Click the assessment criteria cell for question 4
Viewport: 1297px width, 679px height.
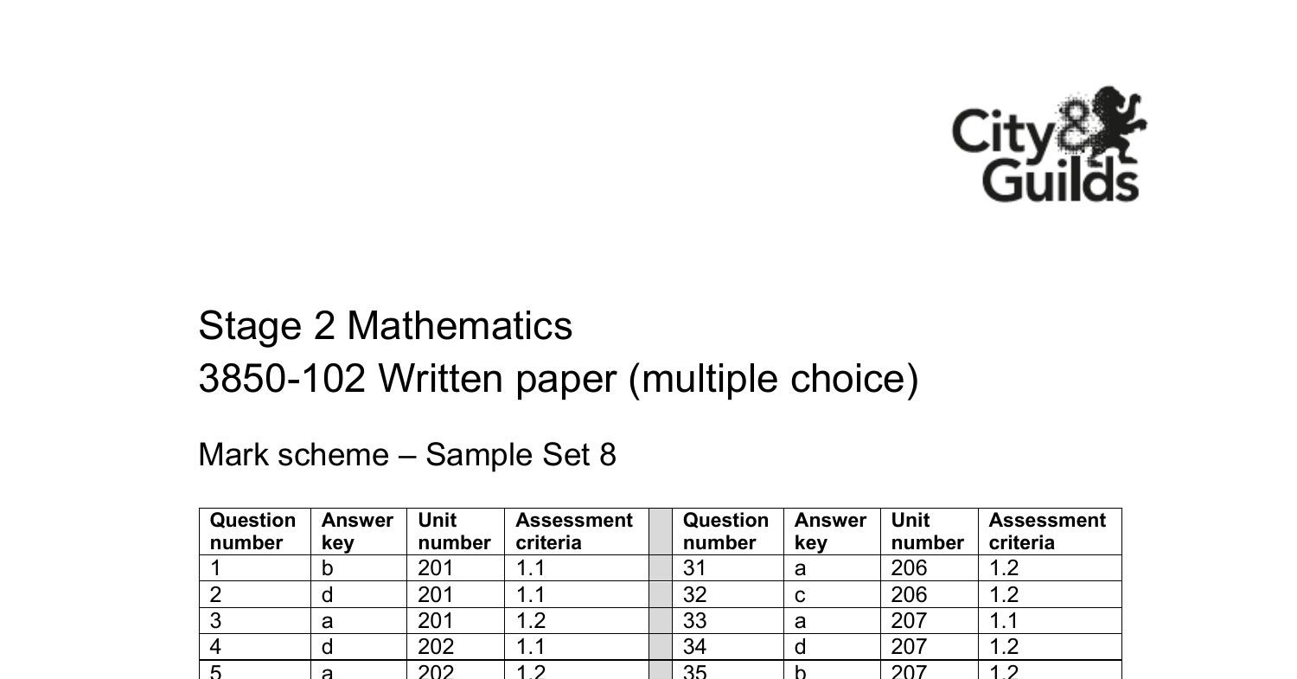(576, 647)
